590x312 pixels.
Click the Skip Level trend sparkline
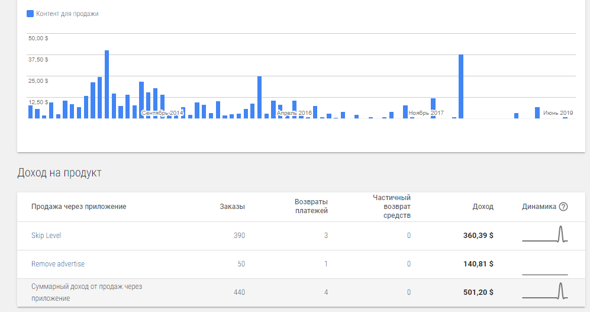point(545,234)
